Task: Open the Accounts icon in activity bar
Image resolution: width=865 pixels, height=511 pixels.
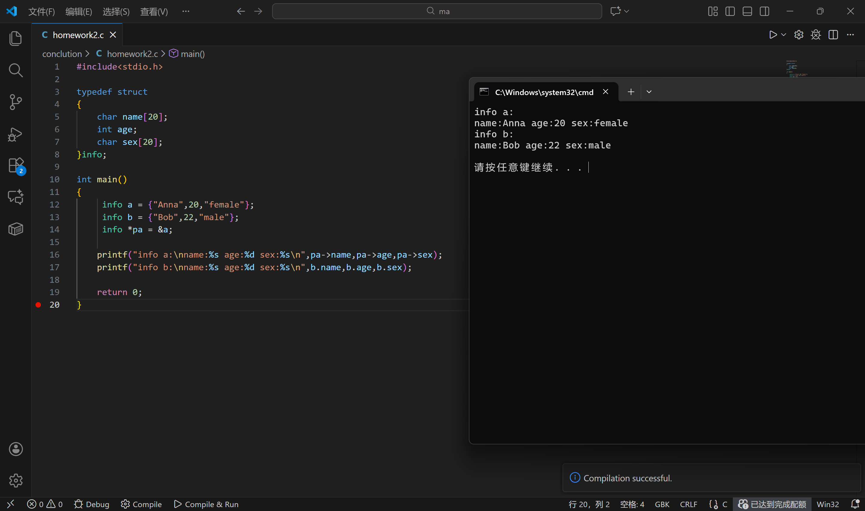Action: pos(16,449)
